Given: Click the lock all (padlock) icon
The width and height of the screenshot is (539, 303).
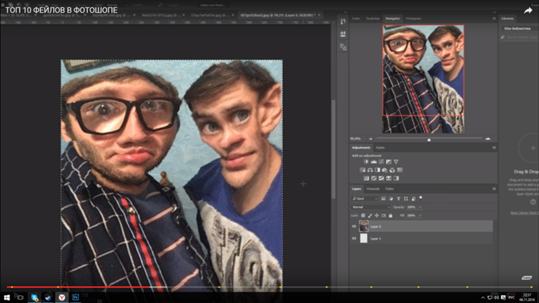Looking at the screenshot, I should click(x=391, y=215).
